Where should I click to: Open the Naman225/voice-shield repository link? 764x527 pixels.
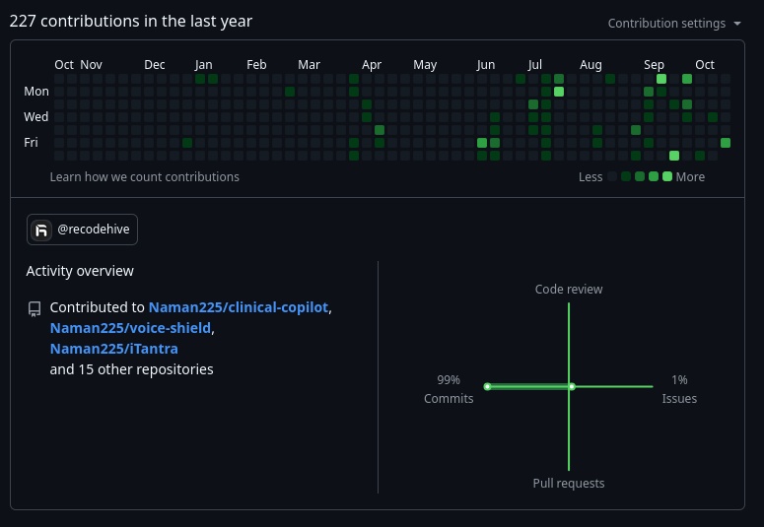(130, 328)
